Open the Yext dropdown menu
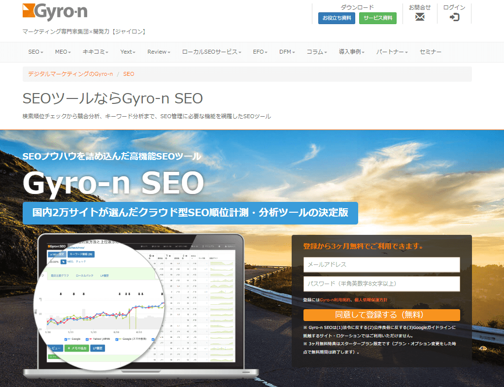Viewport: 504px width, 387px height. point(128,52)
